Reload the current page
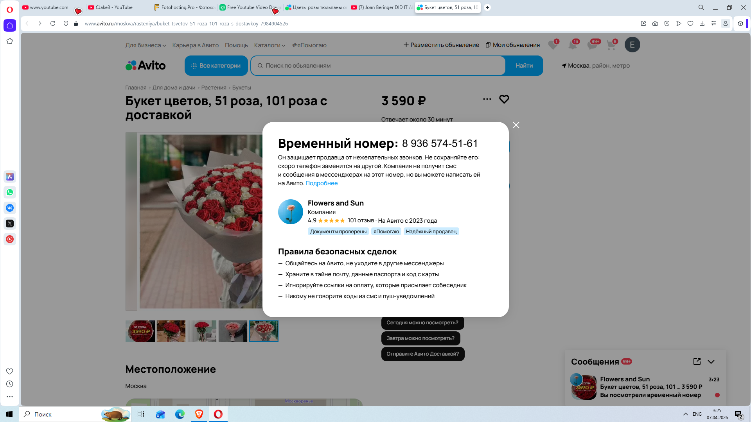The width and height of the screenshot is (751, 422). tap(53, 23)
